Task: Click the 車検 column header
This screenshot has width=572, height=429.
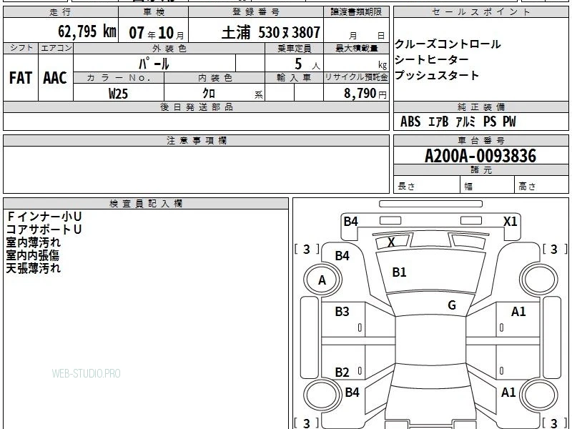Action: click(154, 12)
